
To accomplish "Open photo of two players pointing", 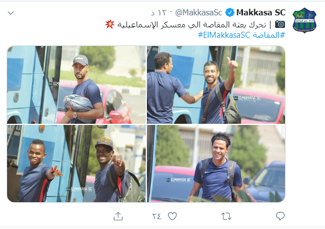I will pos(77,163).
